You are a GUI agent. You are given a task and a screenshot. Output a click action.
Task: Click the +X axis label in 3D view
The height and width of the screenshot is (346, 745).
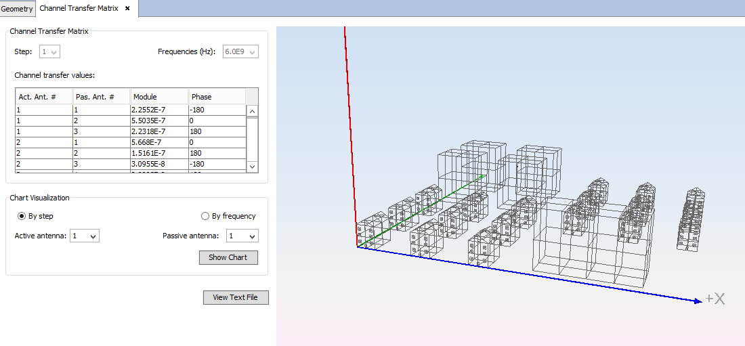(x=715, y=299)
